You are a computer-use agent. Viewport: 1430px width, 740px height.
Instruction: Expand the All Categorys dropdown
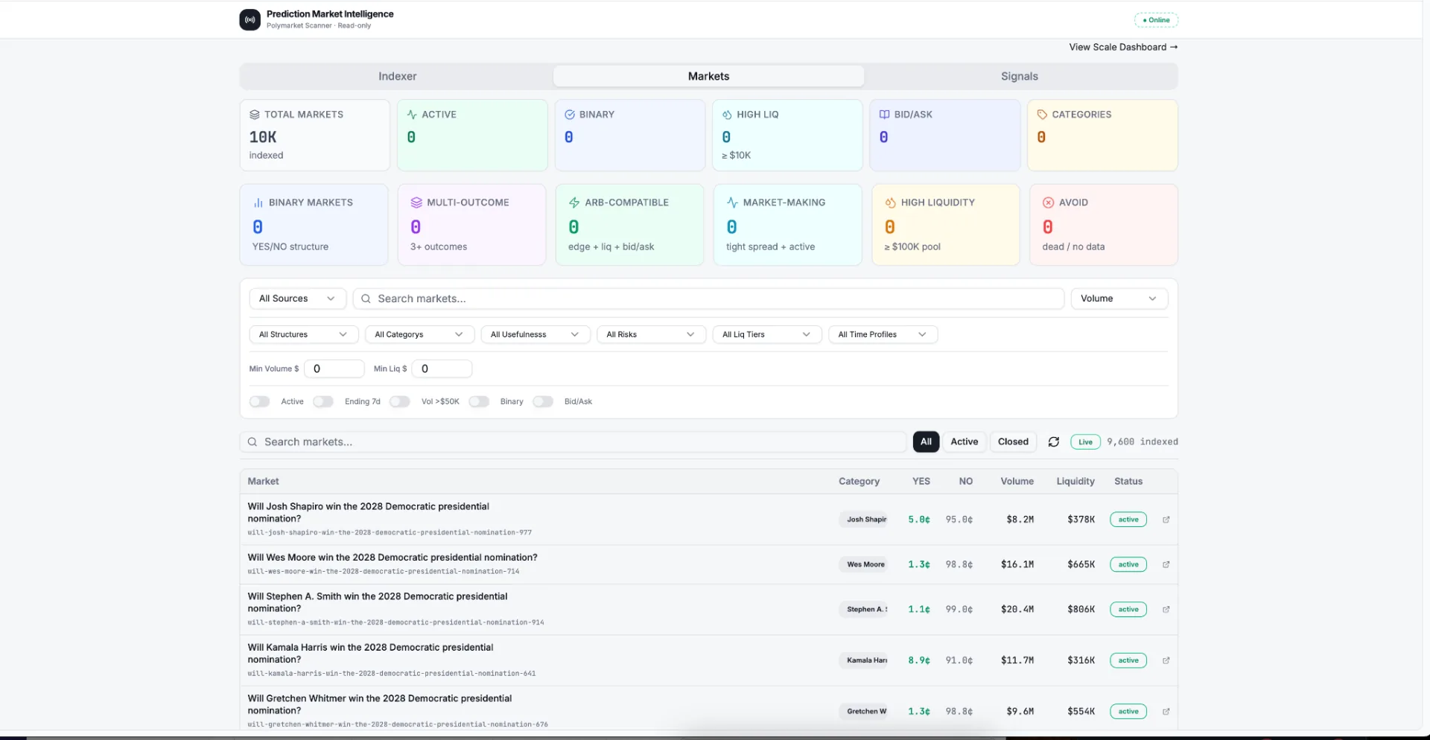419,334
